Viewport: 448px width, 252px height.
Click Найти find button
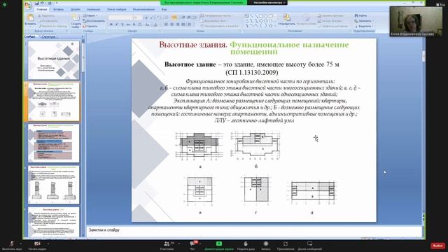point(361,15)
